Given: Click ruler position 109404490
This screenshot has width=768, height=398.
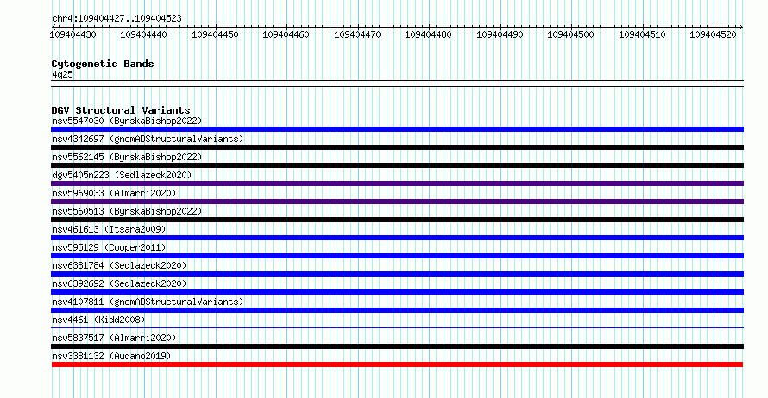Looking at the screenshot, I should pyautogui.click(x=500, y=34).
